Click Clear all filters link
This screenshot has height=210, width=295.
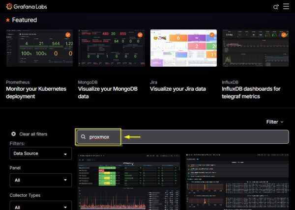coord(33,134)
